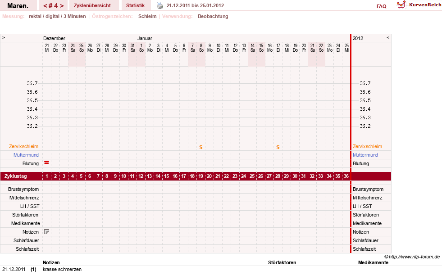Click the left Medikamente row label
The width and height of the screenshot is (442, 280).
point(26,223)
